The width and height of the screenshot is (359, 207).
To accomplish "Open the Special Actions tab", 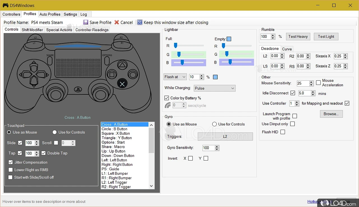I will (x=59, y=30).
